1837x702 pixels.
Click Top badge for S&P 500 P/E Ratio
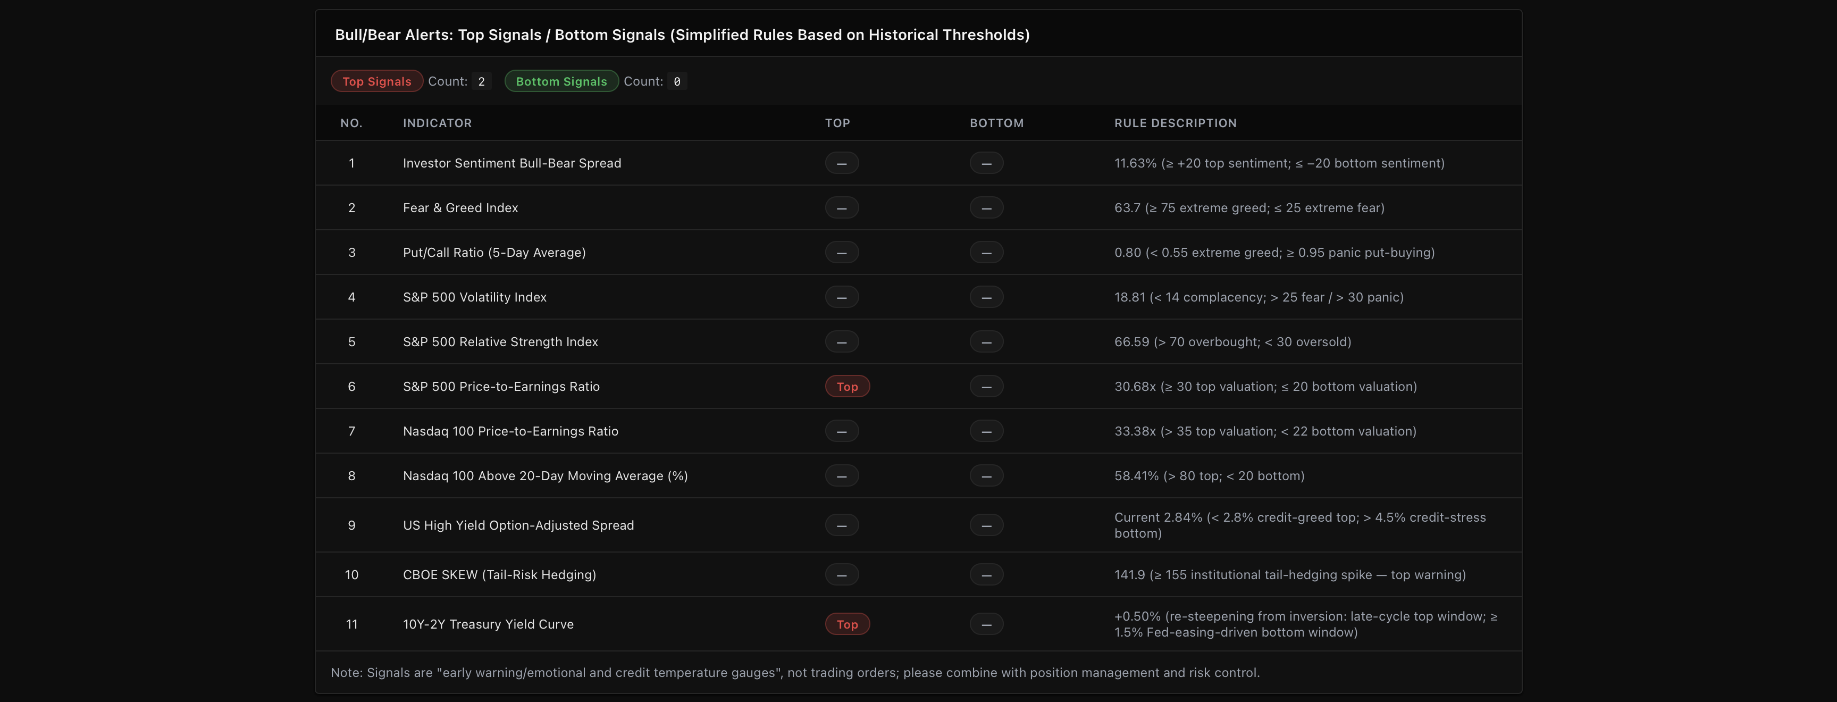(x=847, y=387)
